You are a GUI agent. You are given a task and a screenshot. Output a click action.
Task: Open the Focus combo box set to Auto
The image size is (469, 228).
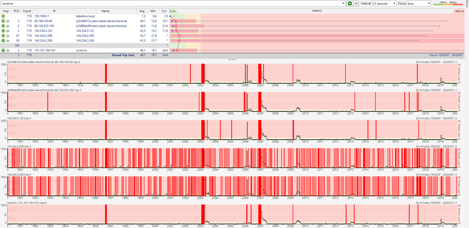pos(419,3)
